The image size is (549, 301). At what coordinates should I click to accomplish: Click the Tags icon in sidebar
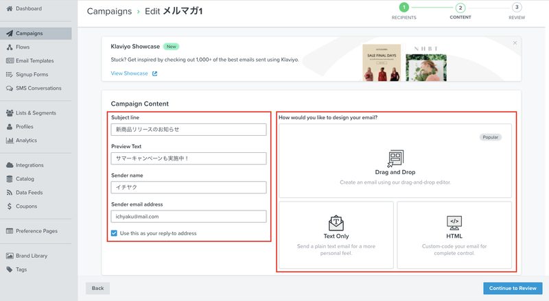coord(10,269)
